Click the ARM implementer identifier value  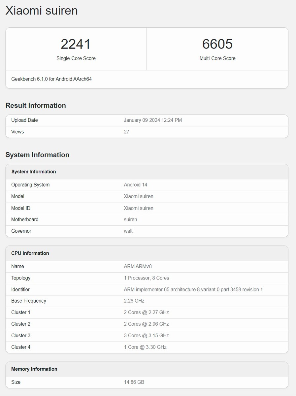tap(193, 290)
